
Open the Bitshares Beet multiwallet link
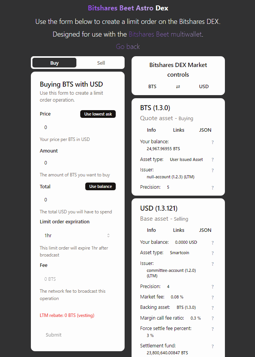(x=165, y=34)
